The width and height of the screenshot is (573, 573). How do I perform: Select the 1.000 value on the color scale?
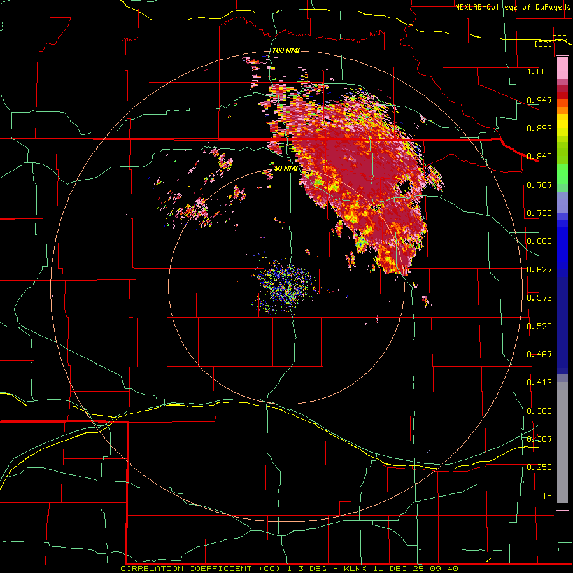pyautogui.click(x=539, y=71)
